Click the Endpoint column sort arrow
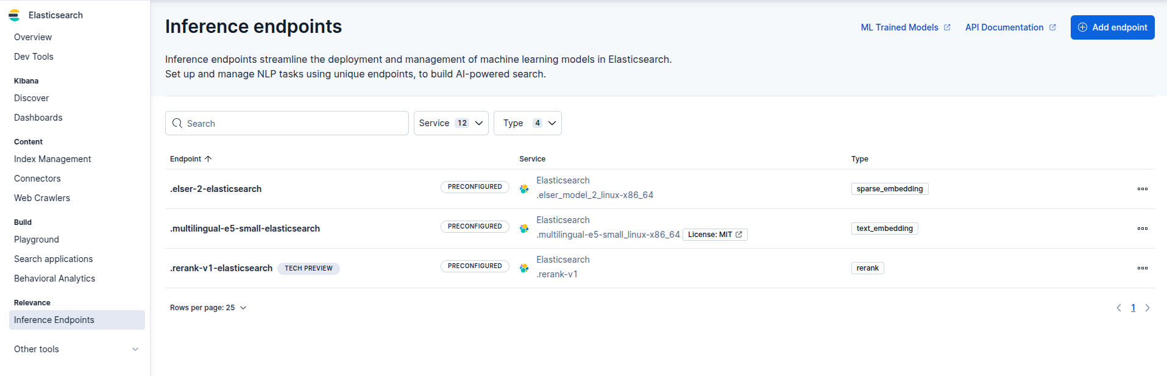 pyautogui.click(x=208, y=159)
